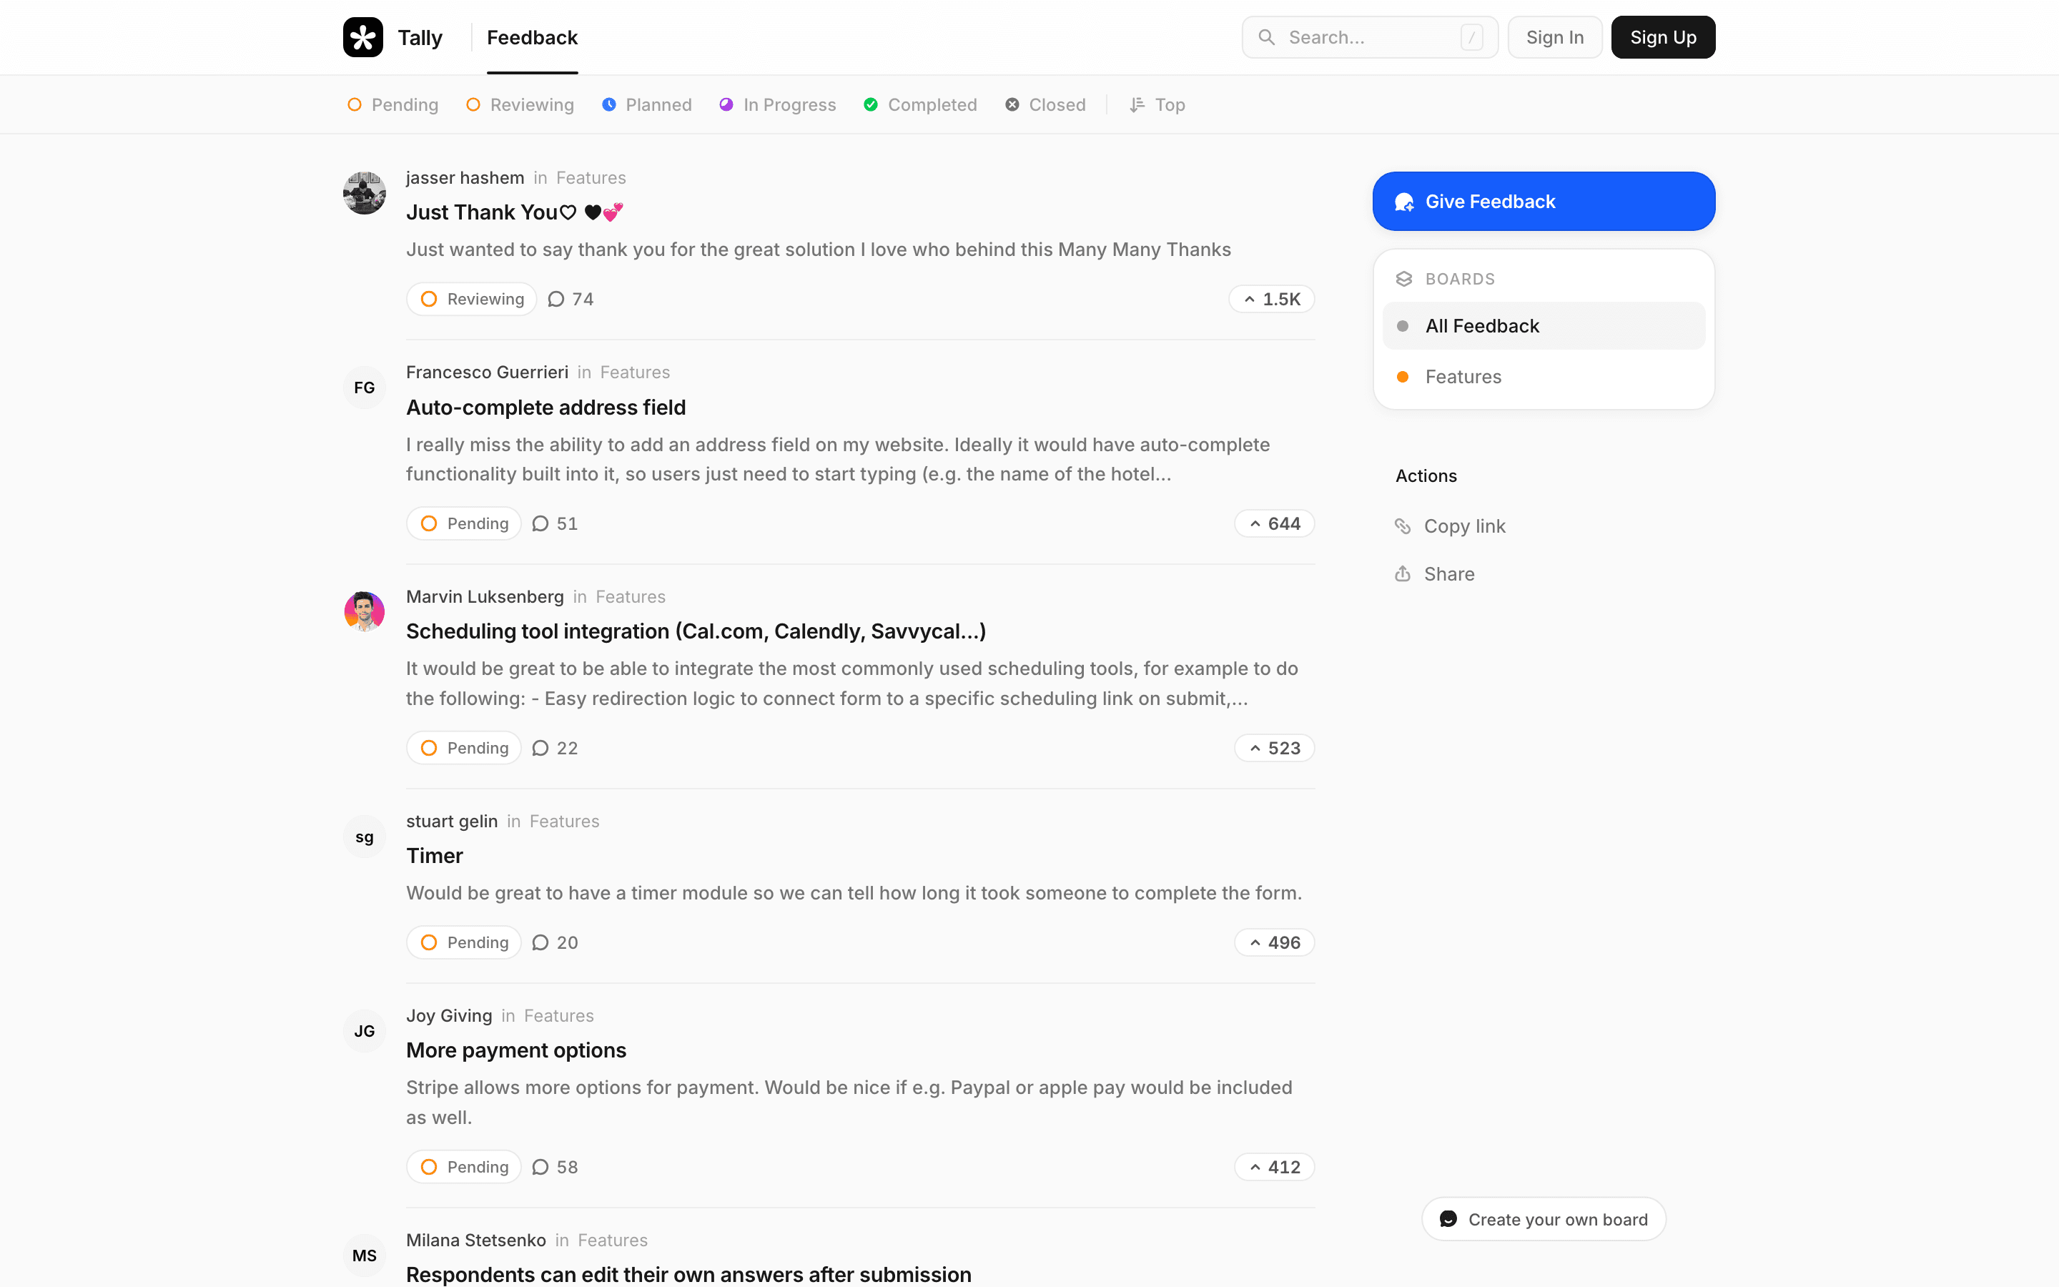Screen dimensions: 2059x1287
Task: Upvote the Just Thank You post (1.5K)
Action: [x=1272, y=299]
